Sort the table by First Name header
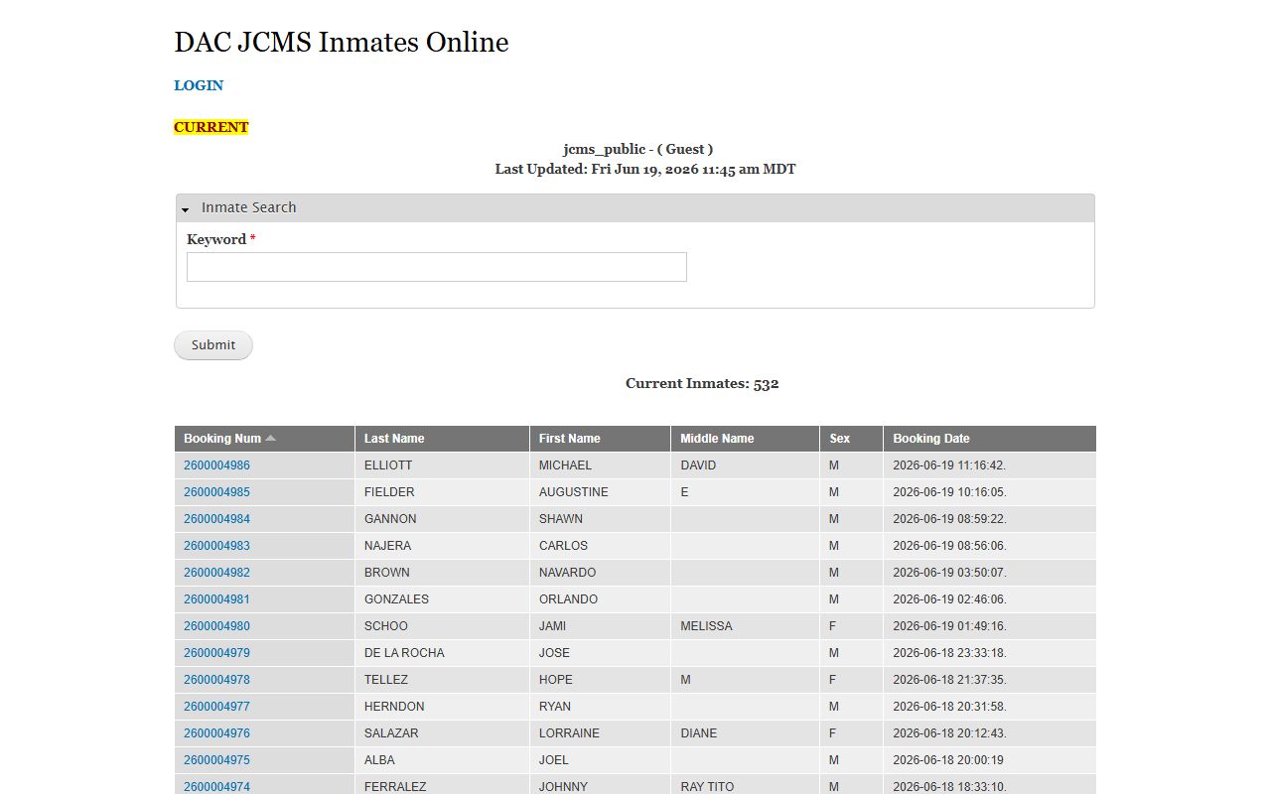The image size is (1271, 794). coord(570,439)
